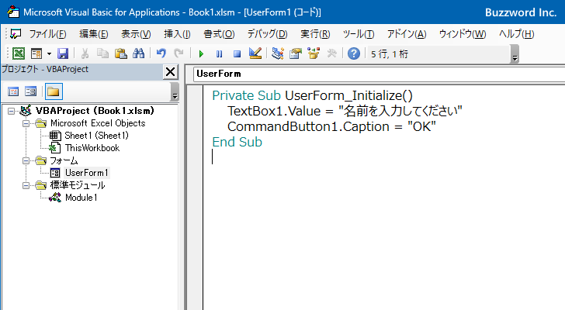This screenshot has height=310, width=565.
Task: Open the Properties Window icon
Action: 296,54
